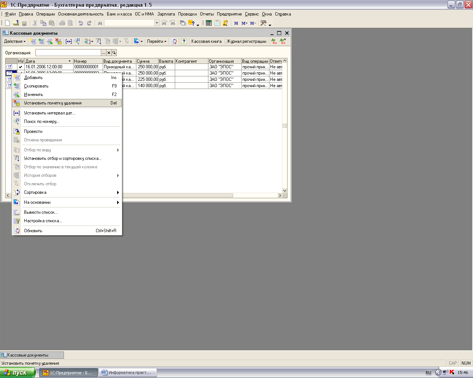Click the refresh icon in list toolbar

tap(174, 41)
